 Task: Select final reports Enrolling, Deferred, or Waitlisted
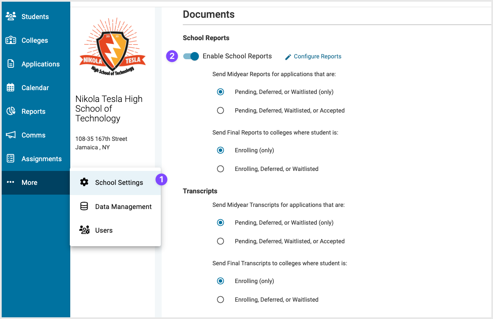click(x=220, y=169)
